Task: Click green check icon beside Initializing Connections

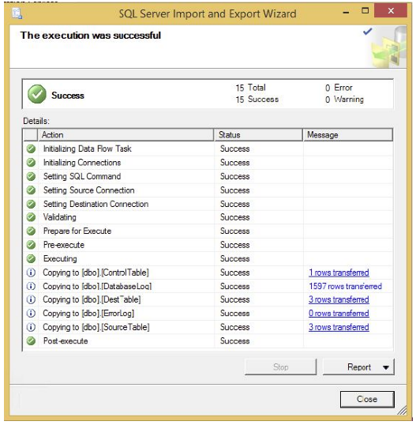Action: pyautogui.click(x=31, y=163)
